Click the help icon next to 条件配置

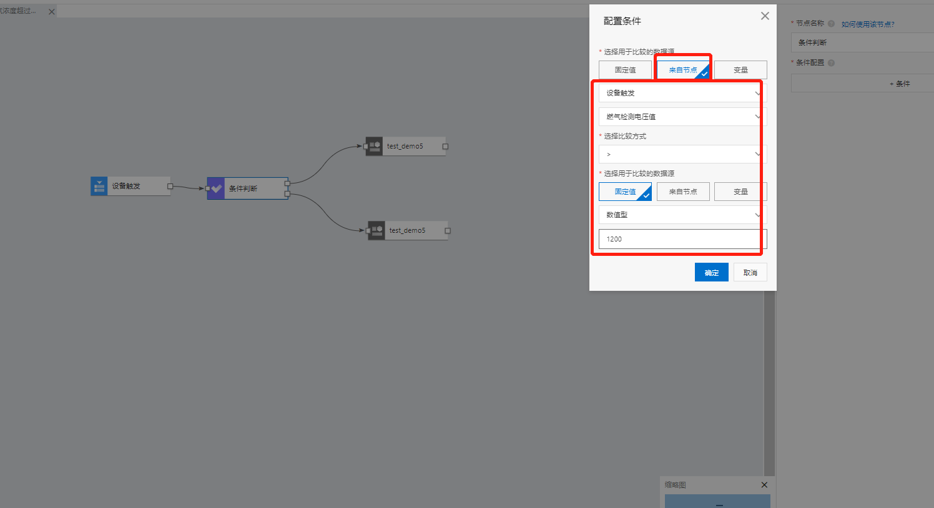[x=831, y=62]
